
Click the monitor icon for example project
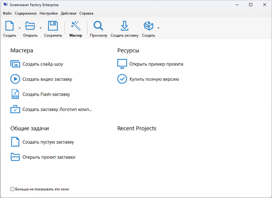[122, 64]
